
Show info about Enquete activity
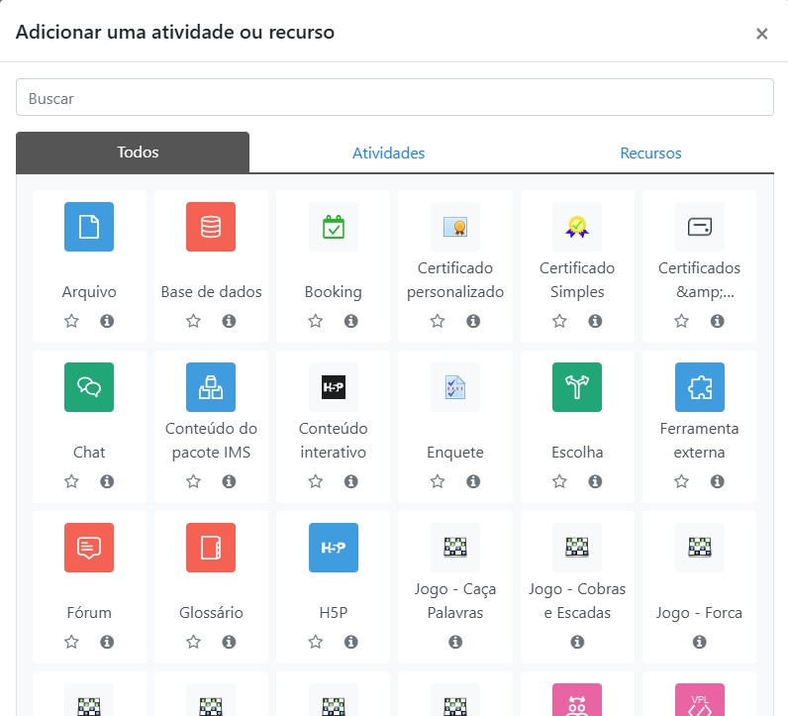pos(473,481)
